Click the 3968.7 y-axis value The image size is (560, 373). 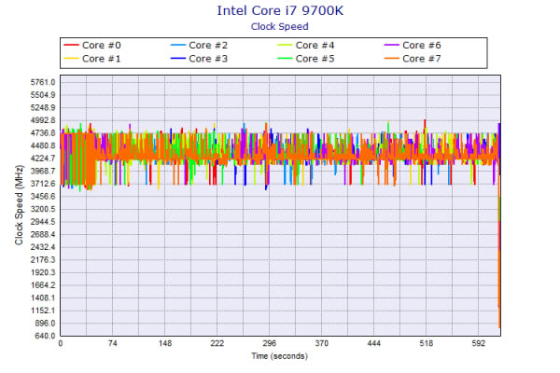point(43,171)
